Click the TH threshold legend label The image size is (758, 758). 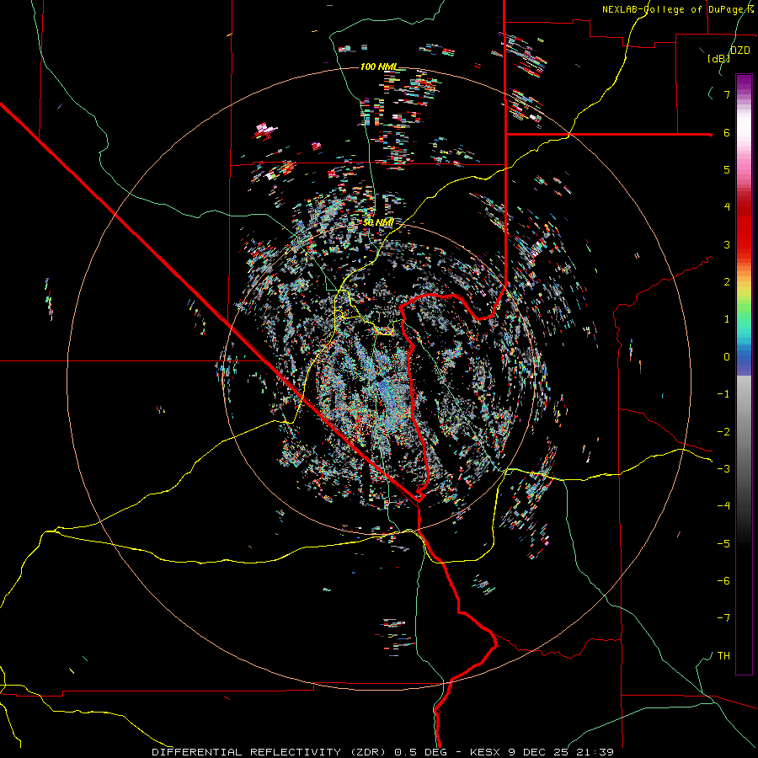pos(723,656)
